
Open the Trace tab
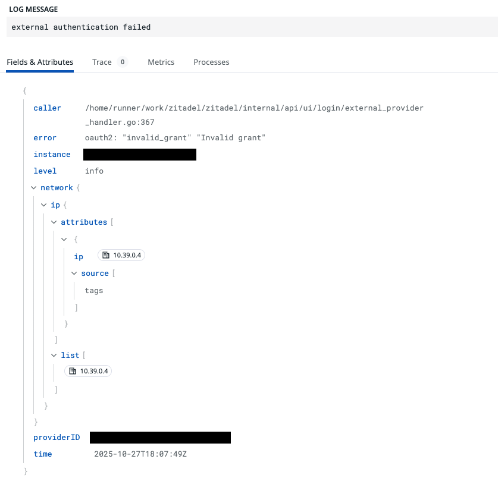click(102, 62)
